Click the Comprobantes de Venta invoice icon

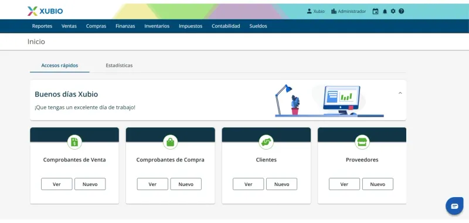[x=74, y=142]
